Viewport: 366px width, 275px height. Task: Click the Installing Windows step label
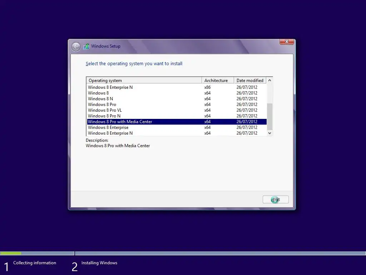(x=99, y=263)
